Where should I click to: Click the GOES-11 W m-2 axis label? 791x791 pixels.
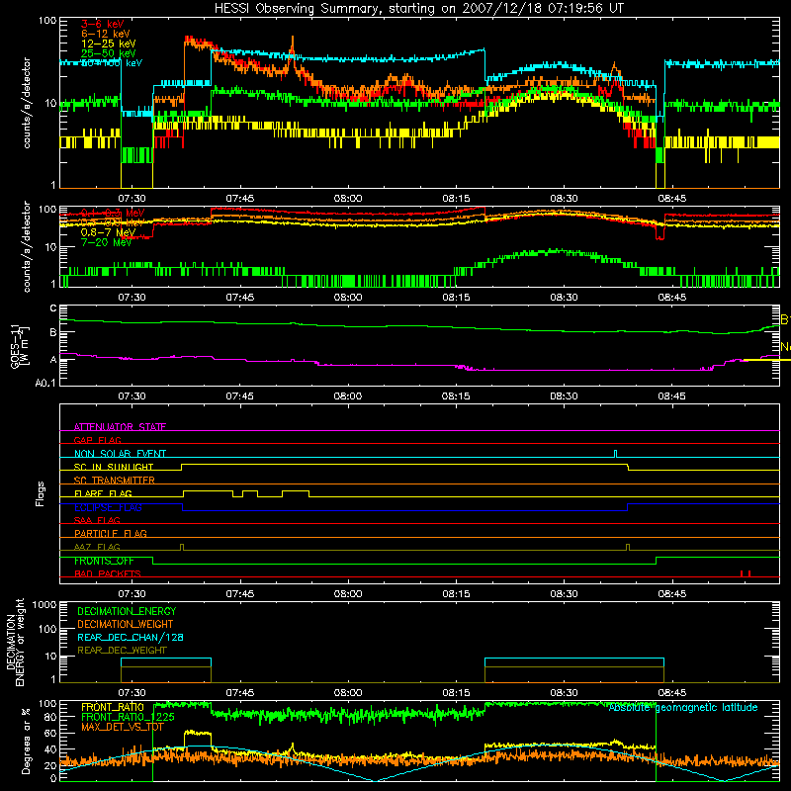[20, 345]
